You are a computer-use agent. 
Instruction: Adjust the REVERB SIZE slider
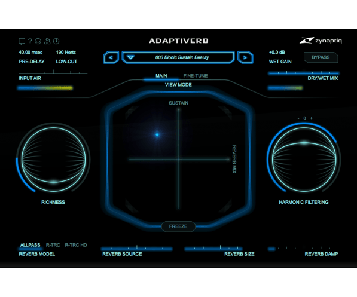(219, 248)
